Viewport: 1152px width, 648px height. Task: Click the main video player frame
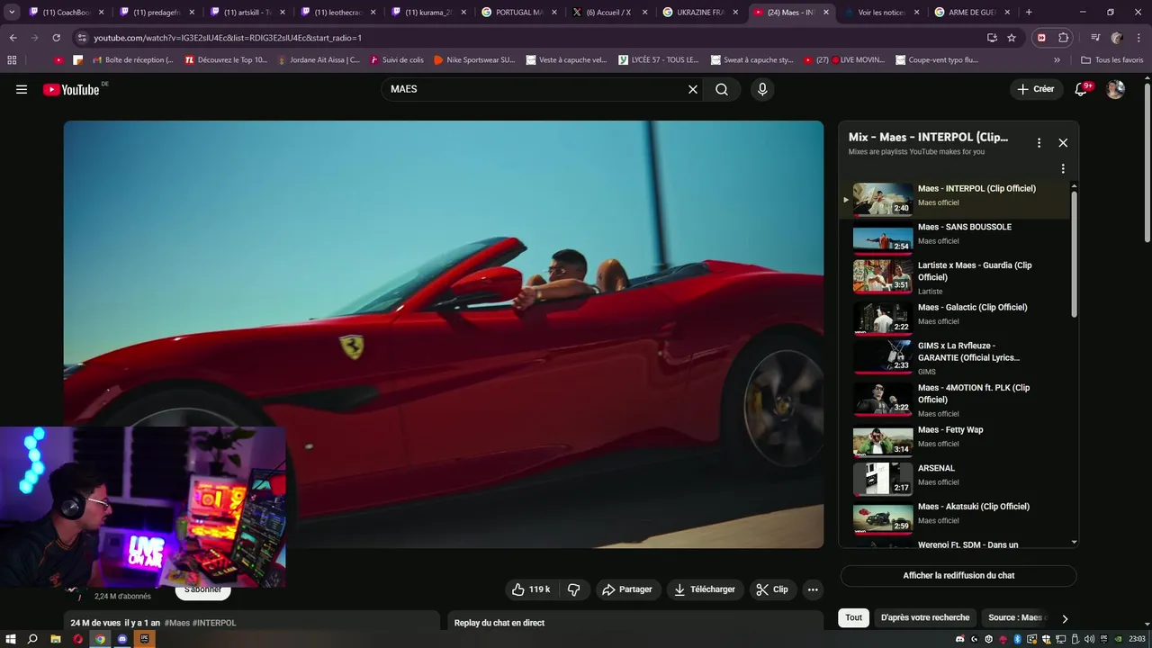coord(444,334)
